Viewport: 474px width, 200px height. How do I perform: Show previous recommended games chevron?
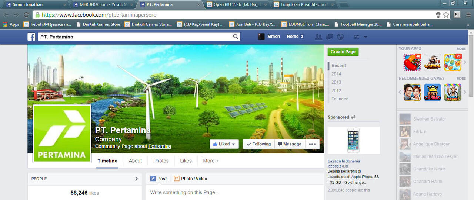400,92
